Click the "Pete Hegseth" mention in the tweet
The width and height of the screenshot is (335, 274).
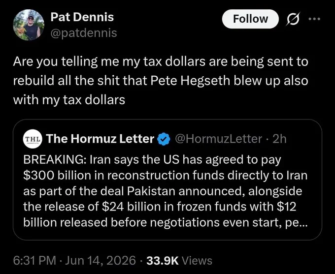[190, 81]
